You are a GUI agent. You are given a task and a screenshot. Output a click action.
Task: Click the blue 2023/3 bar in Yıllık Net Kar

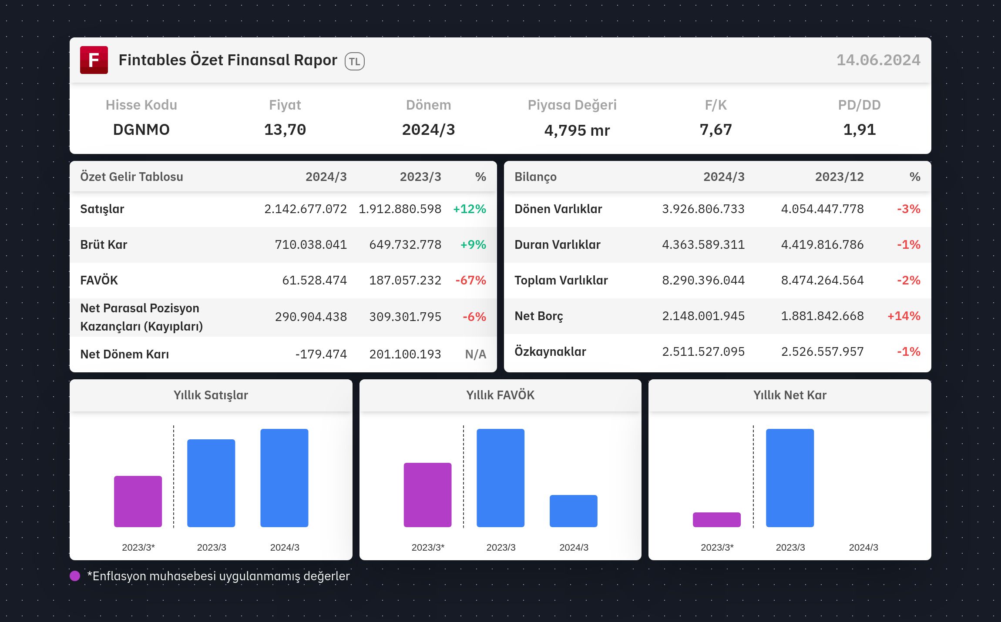(x=790, y=478)
